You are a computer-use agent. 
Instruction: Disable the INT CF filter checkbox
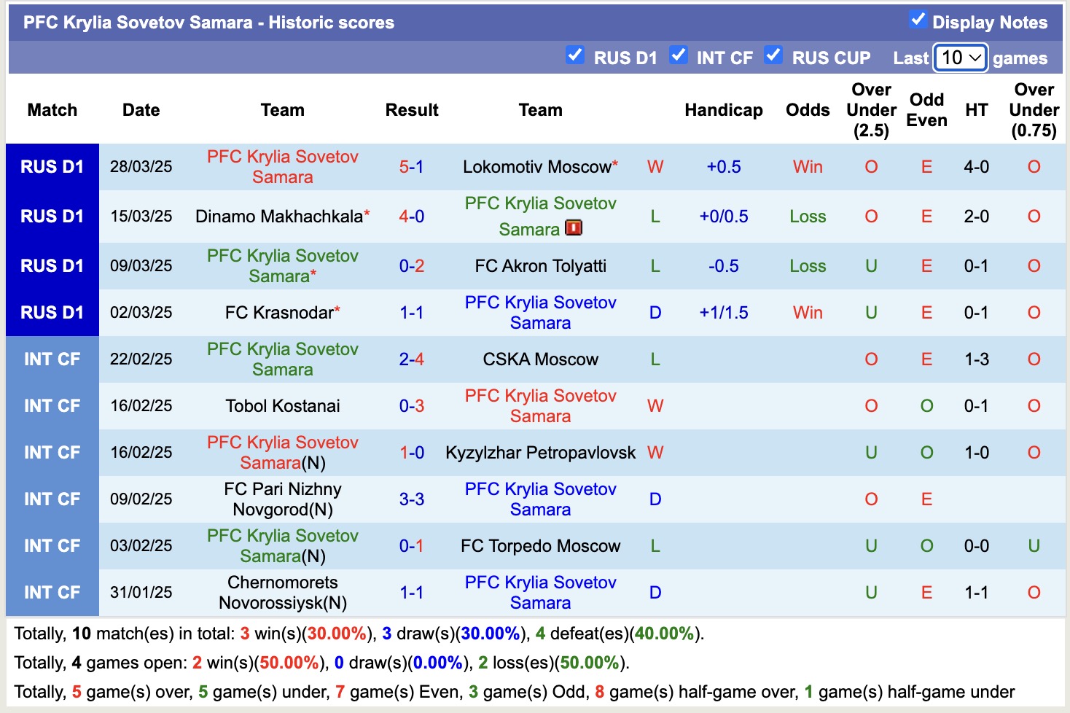(679, 55)
